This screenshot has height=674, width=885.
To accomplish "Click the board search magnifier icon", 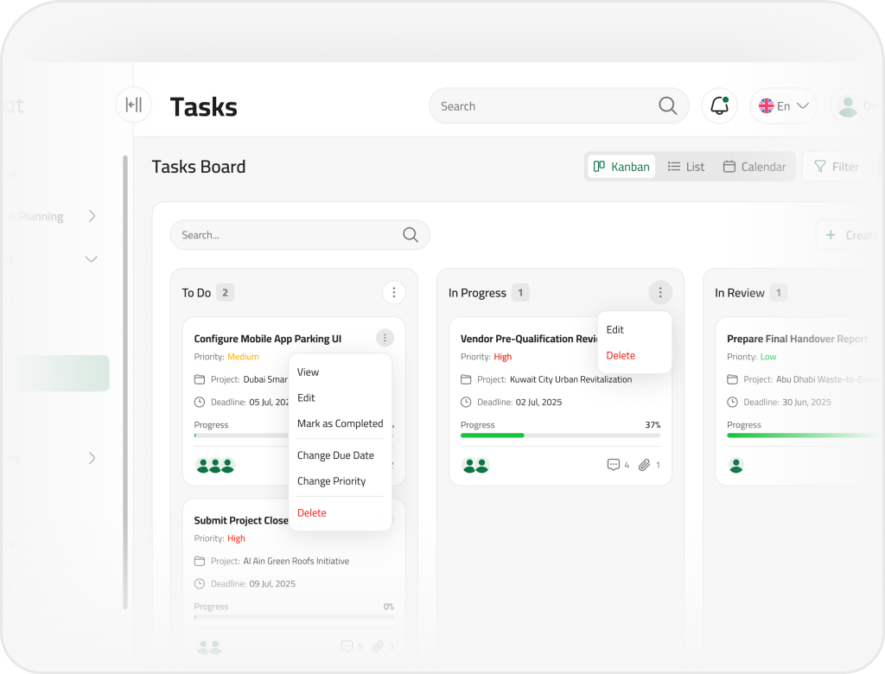I will pos(411,235).
